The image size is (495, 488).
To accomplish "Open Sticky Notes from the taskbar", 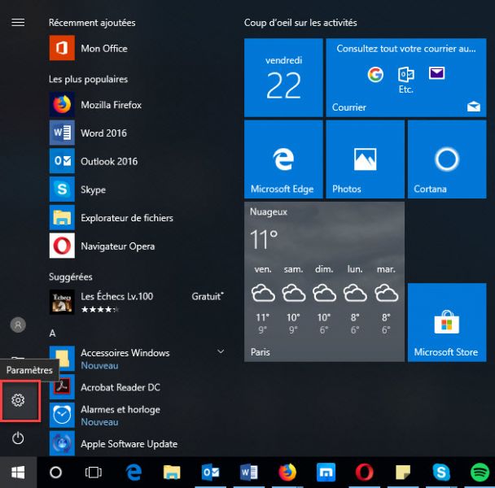I will click(403, 473).
